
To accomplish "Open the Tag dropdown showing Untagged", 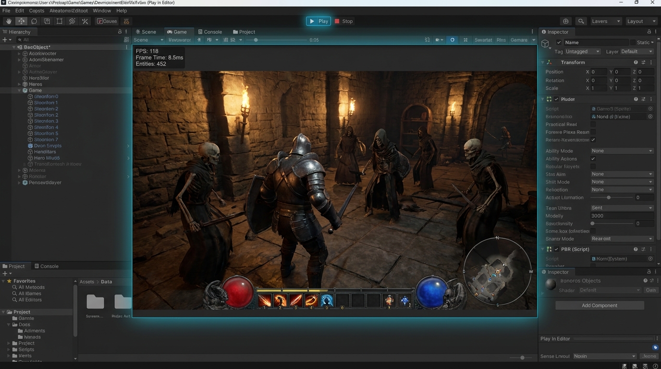I will pos(583,51).
